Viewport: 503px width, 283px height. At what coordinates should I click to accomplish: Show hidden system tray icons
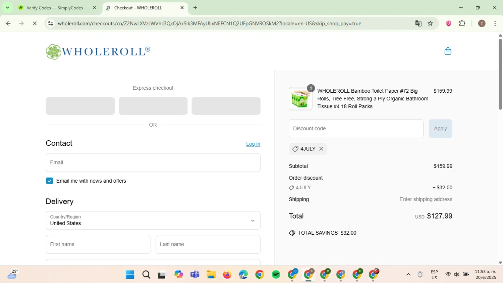click(x=408, y=275)
